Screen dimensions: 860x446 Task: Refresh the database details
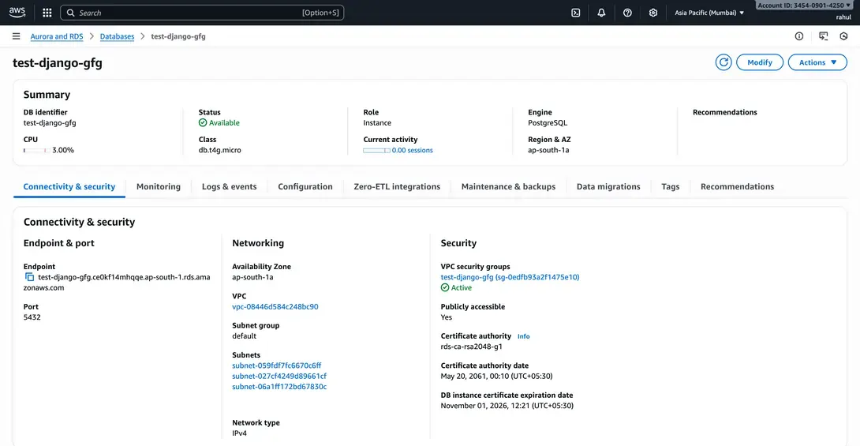(724, 62)
